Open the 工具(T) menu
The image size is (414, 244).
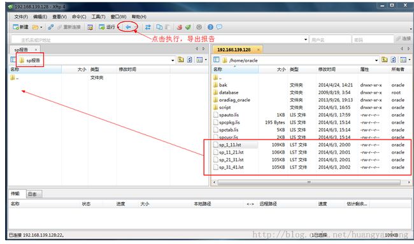(98, 17)
